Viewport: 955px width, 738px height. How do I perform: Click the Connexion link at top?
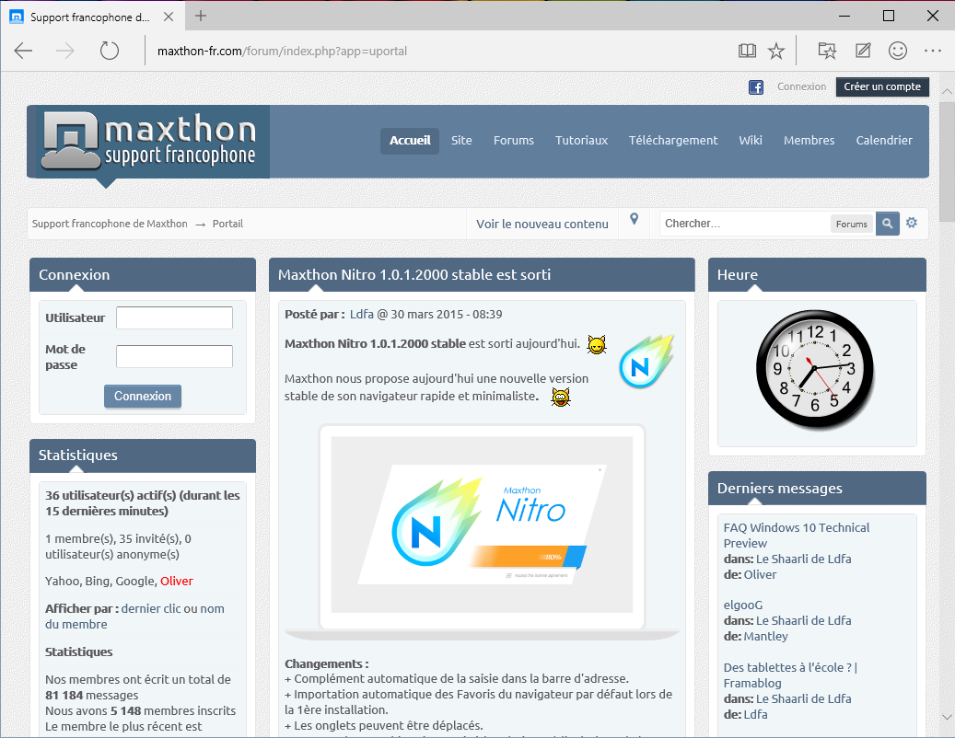pos(801,87)
